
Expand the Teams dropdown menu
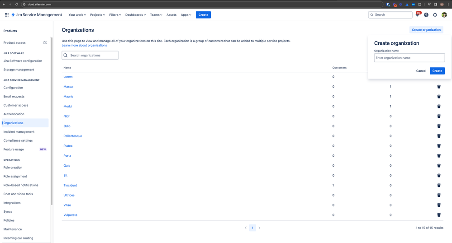(x=156, y=15)
